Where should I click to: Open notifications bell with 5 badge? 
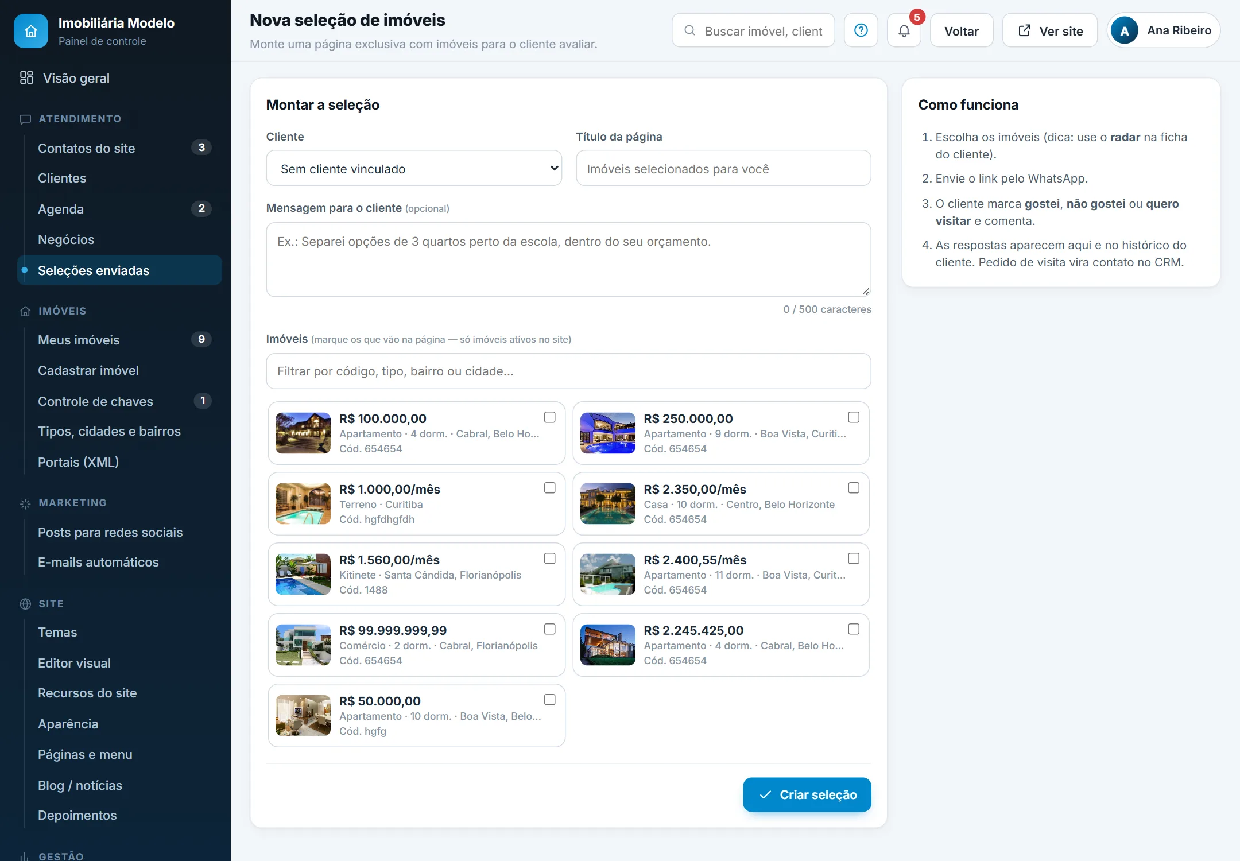pos(904,30)
